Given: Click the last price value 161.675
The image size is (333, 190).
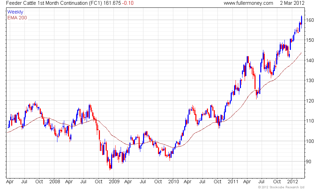Looking at the screenshot, I should (x=112, y=3).
